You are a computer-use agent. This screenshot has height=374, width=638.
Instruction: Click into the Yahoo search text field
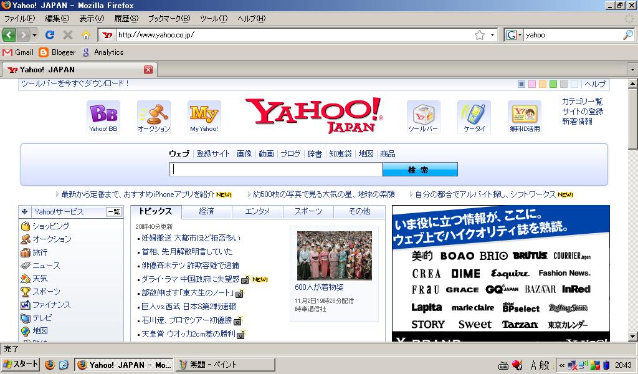276,170
